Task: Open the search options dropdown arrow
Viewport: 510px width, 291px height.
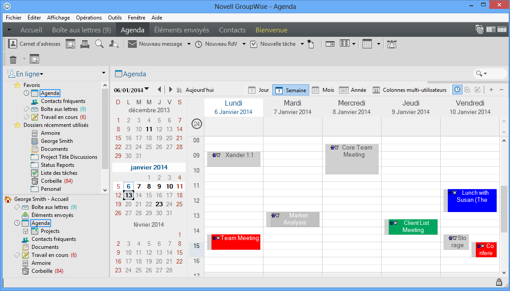Action: 485,74
